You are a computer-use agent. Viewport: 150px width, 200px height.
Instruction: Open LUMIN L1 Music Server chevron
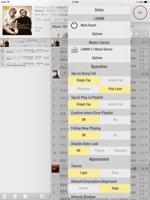click(127, 49)
